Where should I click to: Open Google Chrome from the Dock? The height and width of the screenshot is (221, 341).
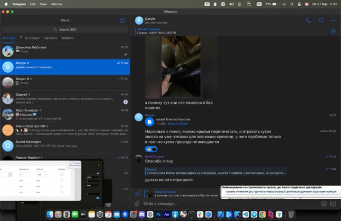point(262,214)
